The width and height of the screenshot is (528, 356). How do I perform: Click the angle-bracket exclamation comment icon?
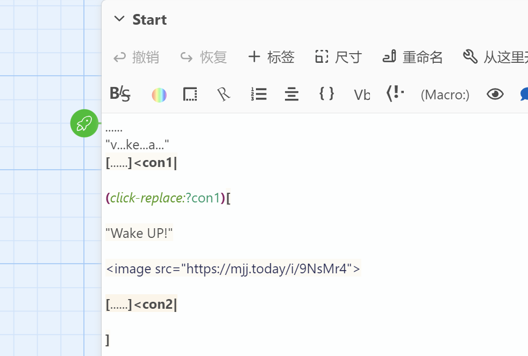(x=395, y=94)
